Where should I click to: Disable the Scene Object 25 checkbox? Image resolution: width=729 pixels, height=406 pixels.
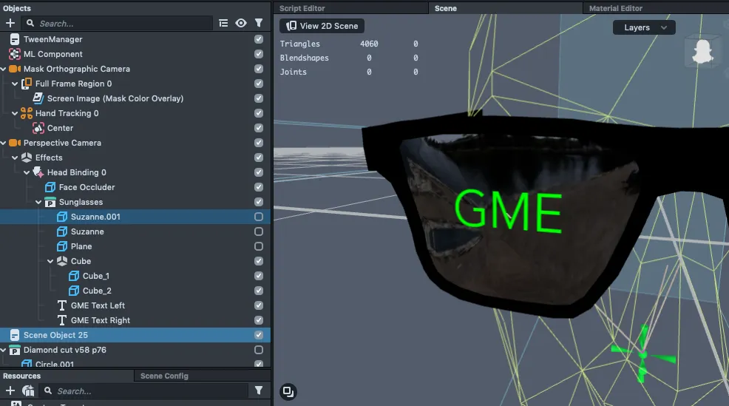point(259,335)
